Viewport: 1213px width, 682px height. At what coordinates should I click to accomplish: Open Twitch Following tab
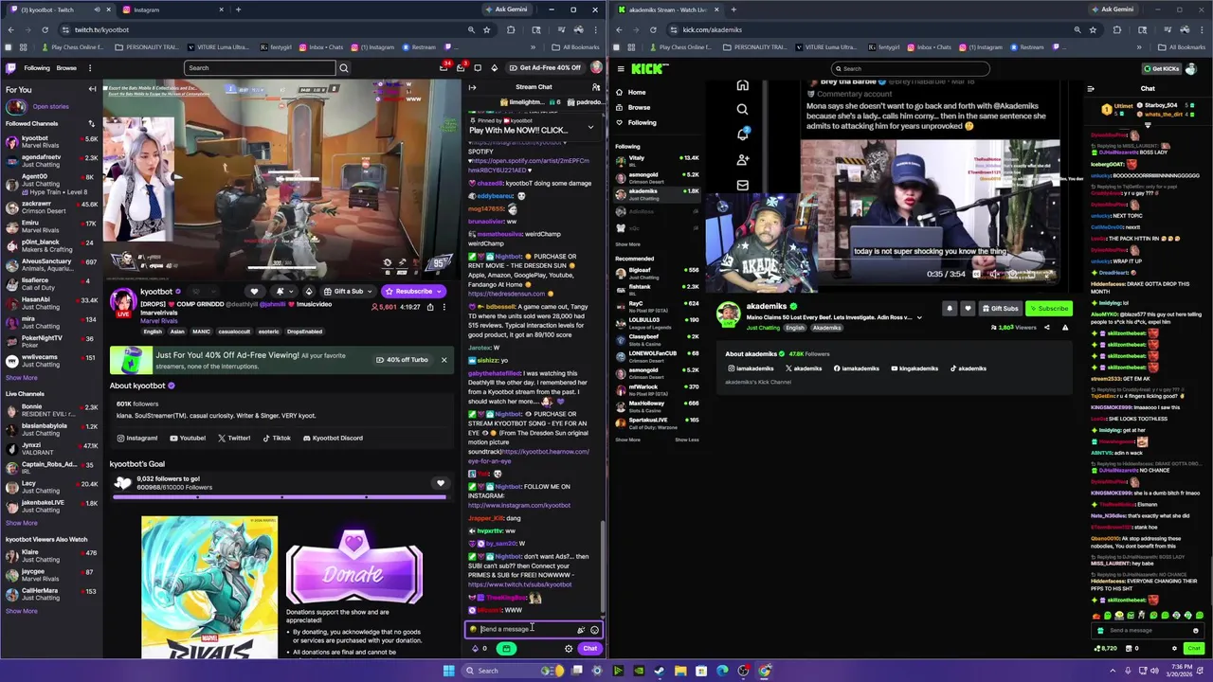point(37,68)
